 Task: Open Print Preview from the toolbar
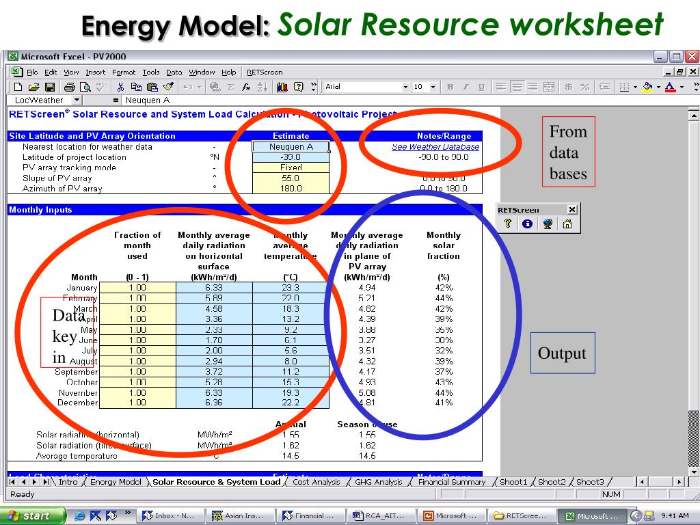(x=85, y=87)
